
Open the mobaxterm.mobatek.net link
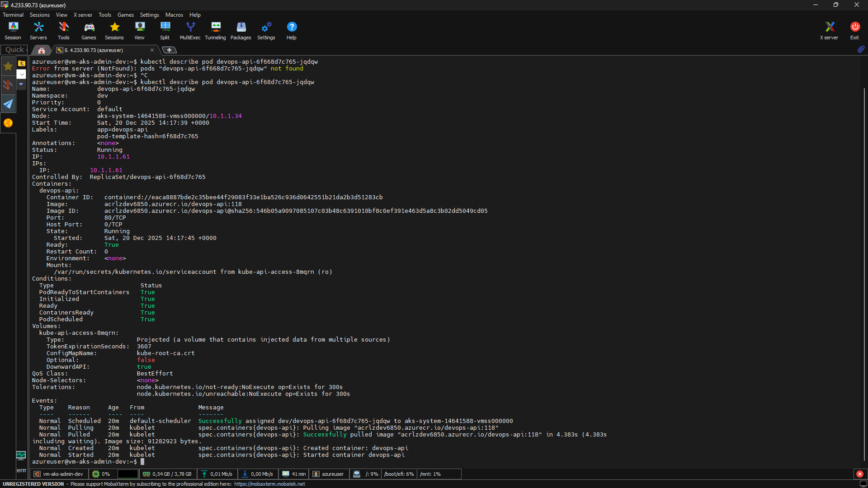tap(269, 484)
